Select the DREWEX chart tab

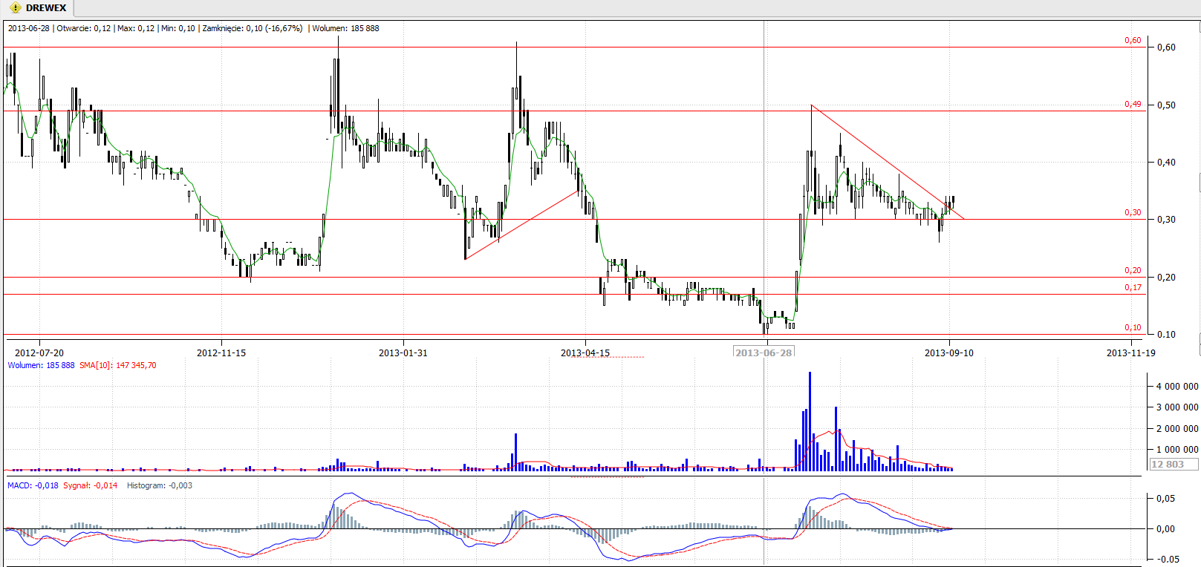(x=38, y=8)
